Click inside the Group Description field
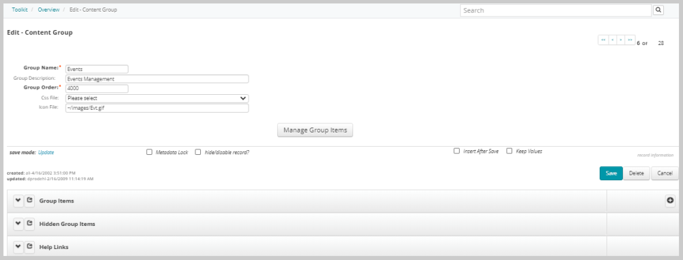 click(157, 79)
